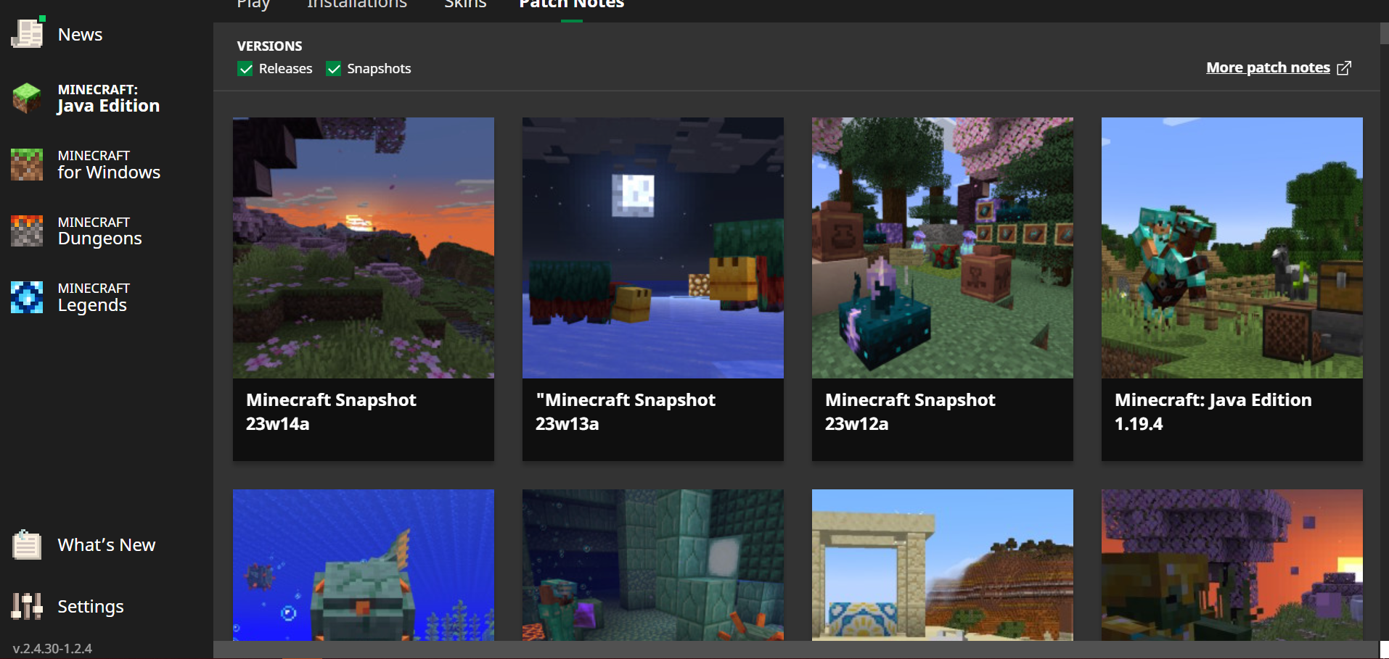The image size is (1389, 659).
Task: Choose Minecraft Legends in sidebar
Action: pyautogui.click(x=94, y=297)
